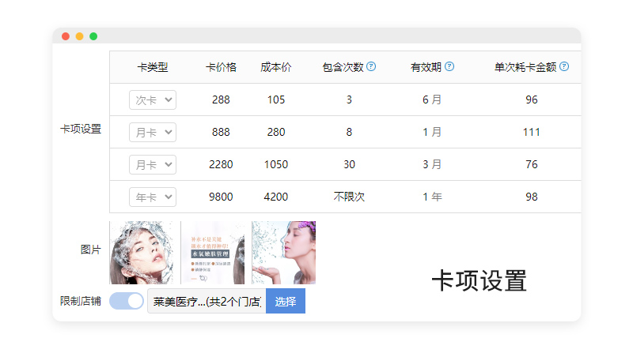Viewport: 633px width, 353px height.
Task: Click the help icon beside 有效期
Action: [x=449, y=67]
